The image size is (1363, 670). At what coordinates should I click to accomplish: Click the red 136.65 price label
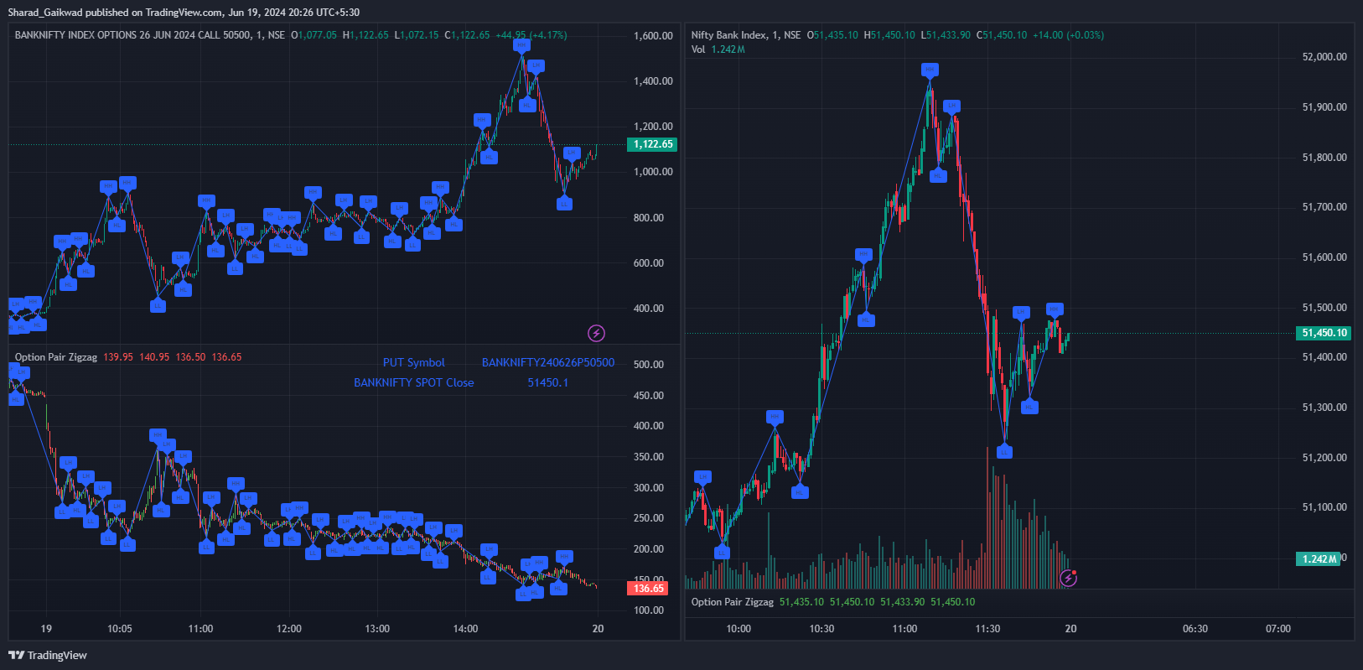coord(648,589)
